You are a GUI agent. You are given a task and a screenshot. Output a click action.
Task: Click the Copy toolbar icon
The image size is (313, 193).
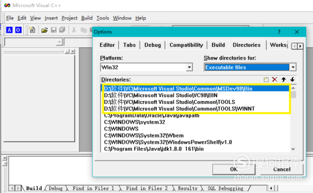(83, 30)
